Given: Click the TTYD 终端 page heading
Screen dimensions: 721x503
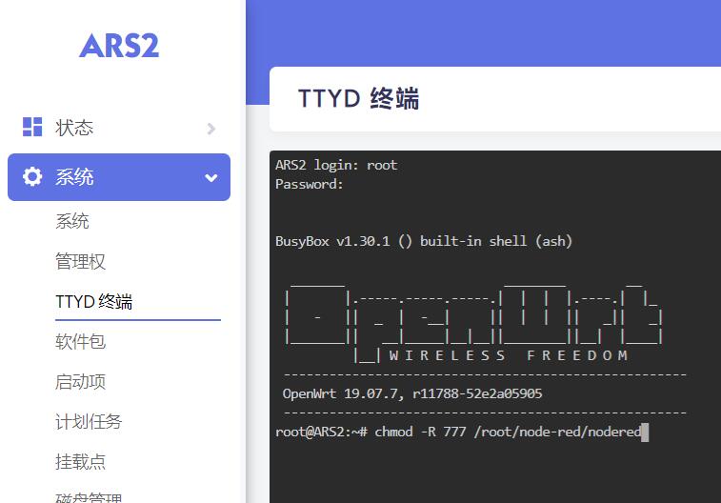Looking at the screenshot, I should 359,98.
